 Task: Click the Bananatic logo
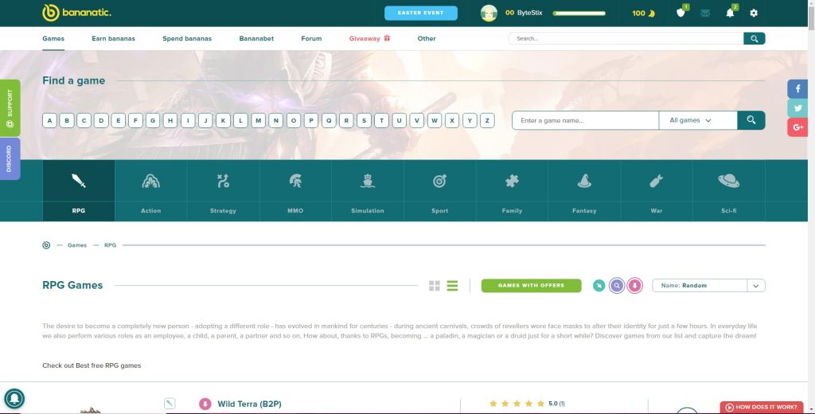point(77,13)
